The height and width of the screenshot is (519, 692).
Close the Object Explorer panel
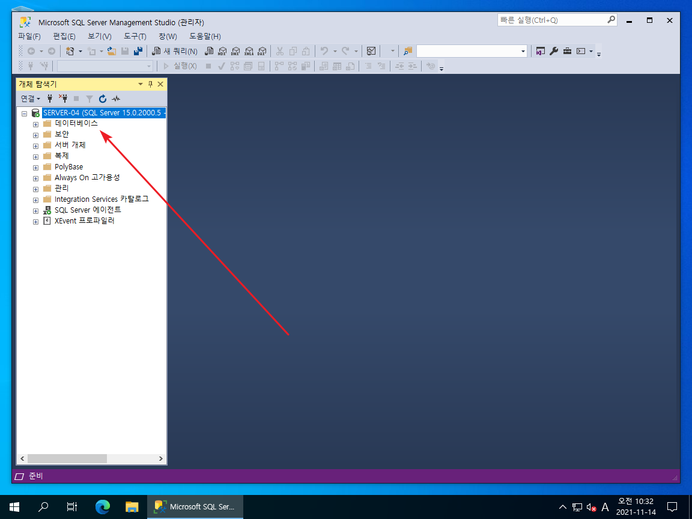(x=160, y=84)
